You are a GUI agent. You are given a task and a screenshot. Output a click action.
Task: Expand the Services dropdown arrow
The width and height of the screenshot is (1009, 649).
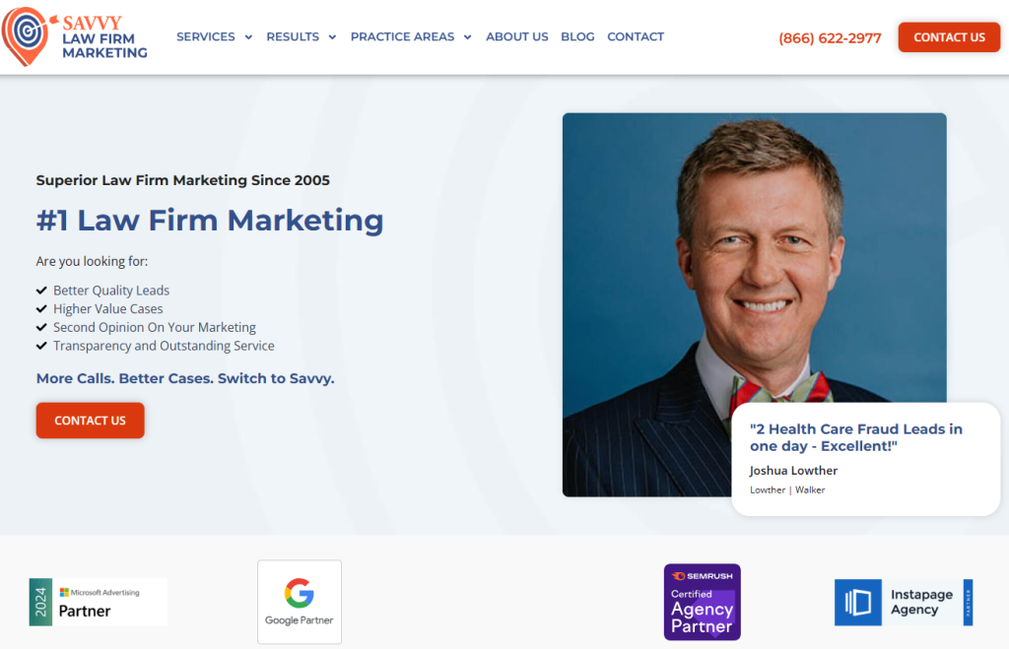(248, 37)
